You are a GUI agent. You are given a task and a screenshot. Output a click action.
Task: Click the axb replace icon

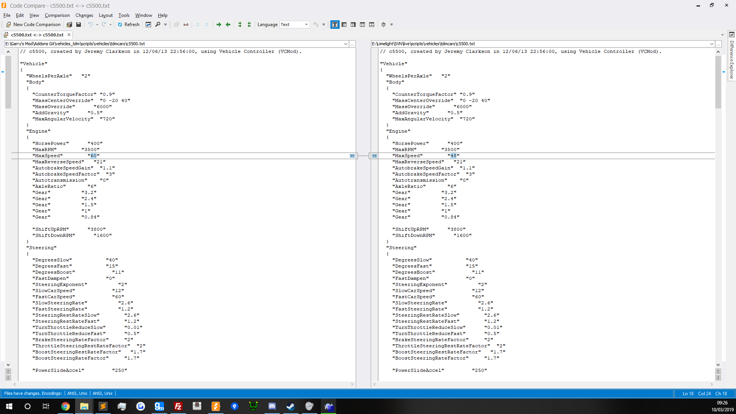[x=186, y=25]
